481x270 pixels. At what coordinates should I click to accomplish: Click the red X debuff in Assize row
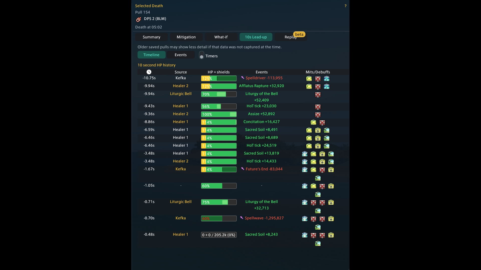[318, 115]
